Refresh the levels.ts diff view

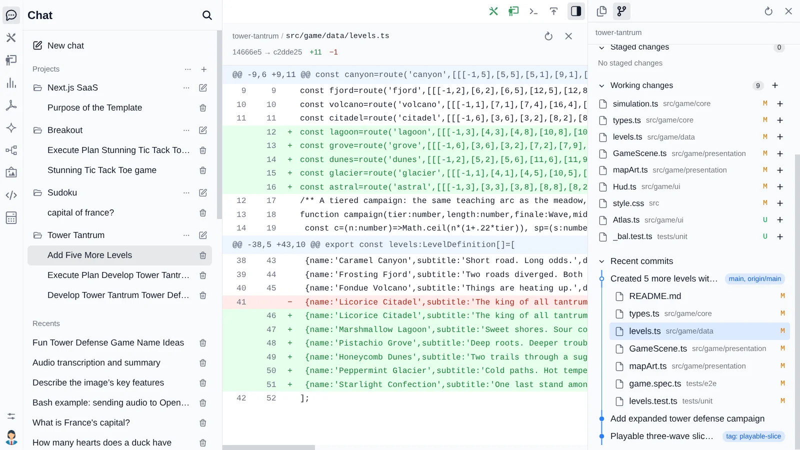coord(548,36)
